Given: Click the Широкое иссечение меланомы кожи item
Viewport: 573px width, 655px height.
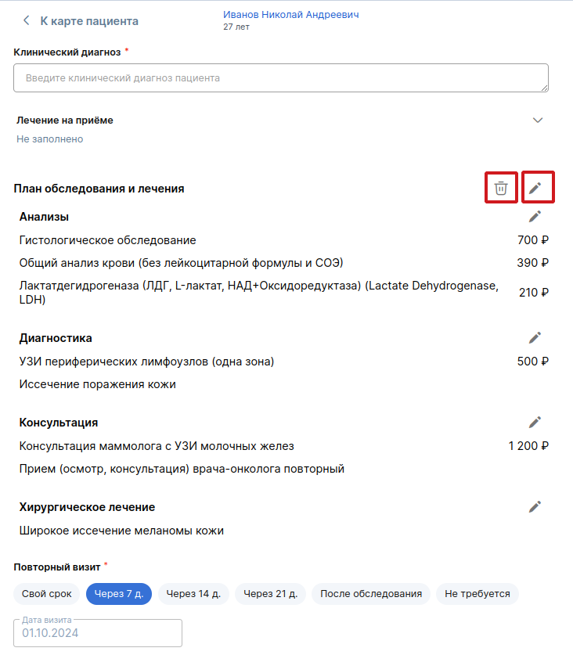Looking at the screenshot, I should point(121,531).
